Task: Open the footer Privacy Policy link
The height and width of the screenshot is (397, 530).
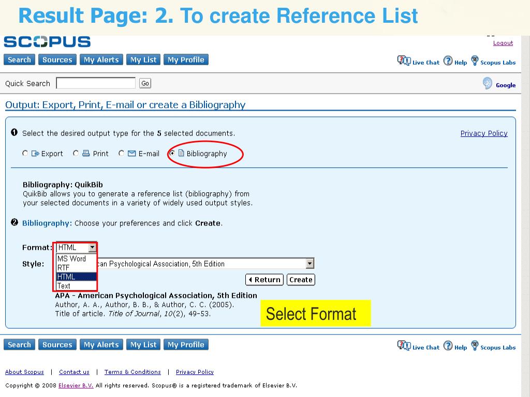Action: pyautogui.click(x=195, y=372)
